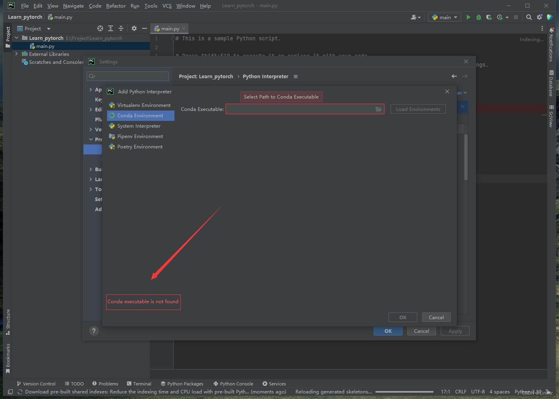The width and height of the screenshot is (559, 399).
Task: Select Scratches and Consoles node
Action: click(52, 62)
